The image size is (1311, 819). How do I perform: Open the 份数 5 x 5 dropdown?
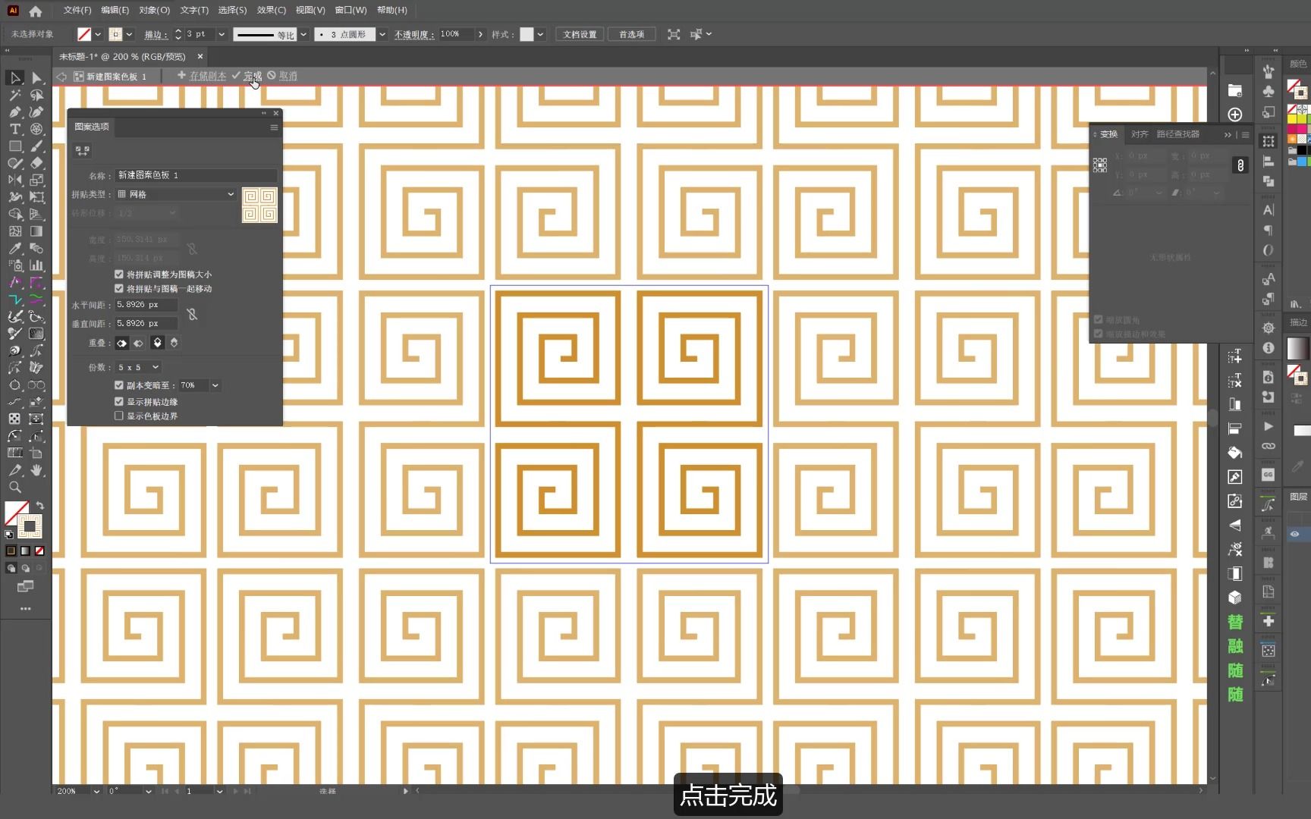tap(138, 368)
